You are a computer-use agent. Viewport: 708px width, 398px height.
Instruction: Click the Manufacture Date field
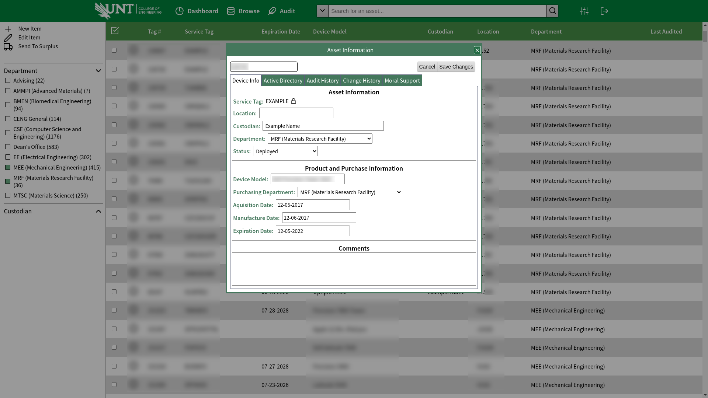[319, 218]
